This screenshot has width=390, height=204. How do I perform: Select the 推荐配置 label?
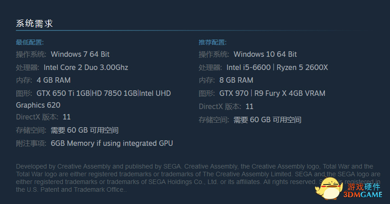[213, 42]
